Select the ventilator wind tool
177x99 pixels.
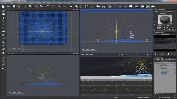coord(3,49)
